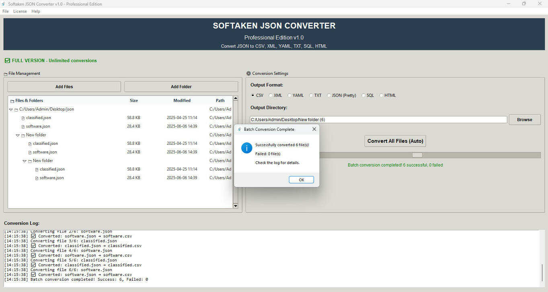Open the Help menu
This screenshot has width=548, height=292.
pyautogui.click(x=35, y=11)
